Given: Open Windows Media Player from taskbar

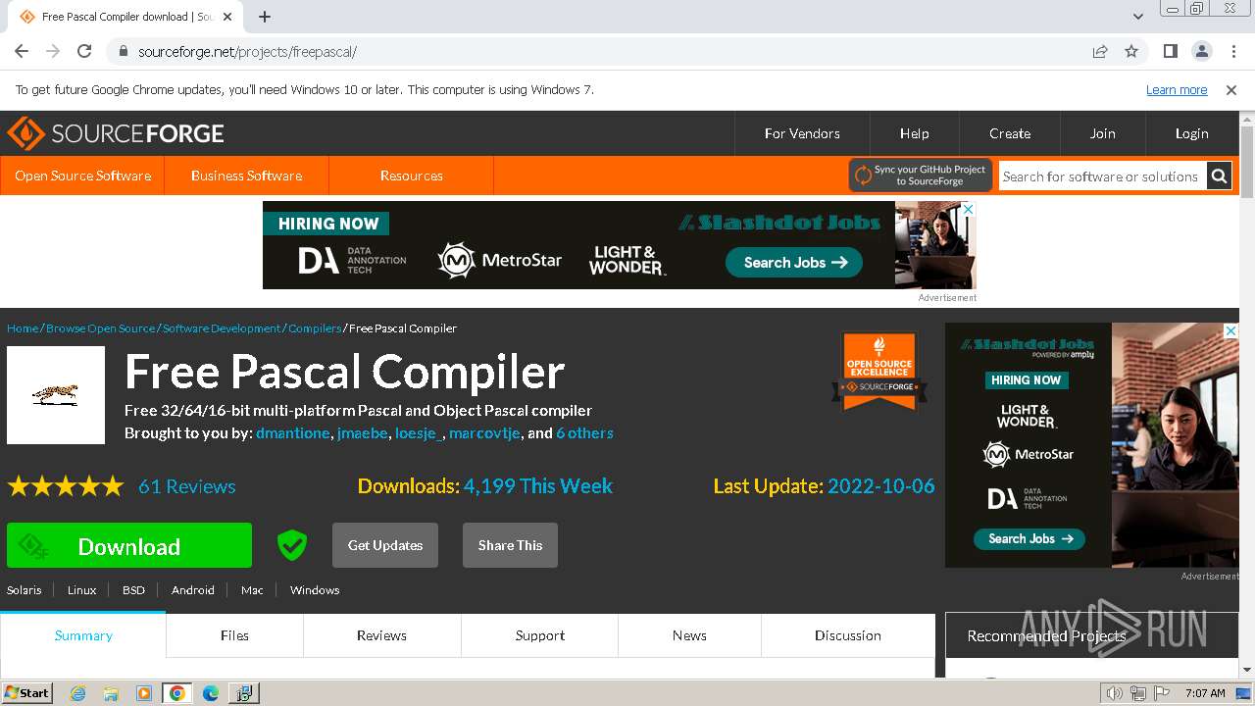Looking at the screenshot, I should 144,693.
